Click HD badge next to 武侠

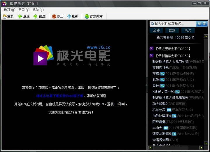[162, 80]
